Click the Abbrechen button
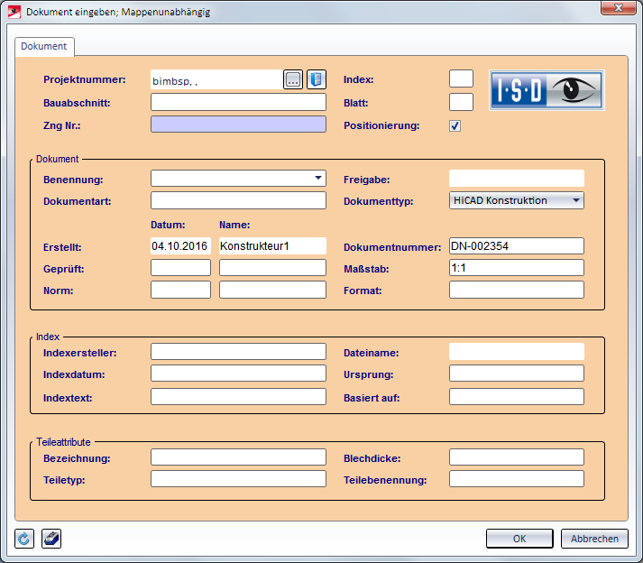 click(594, 539)
